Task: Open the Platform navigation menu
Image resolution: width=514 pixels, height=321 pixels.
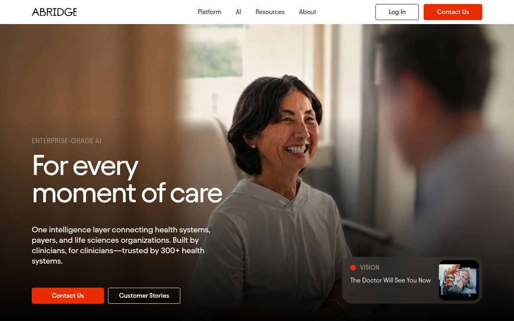Action: 209,12
